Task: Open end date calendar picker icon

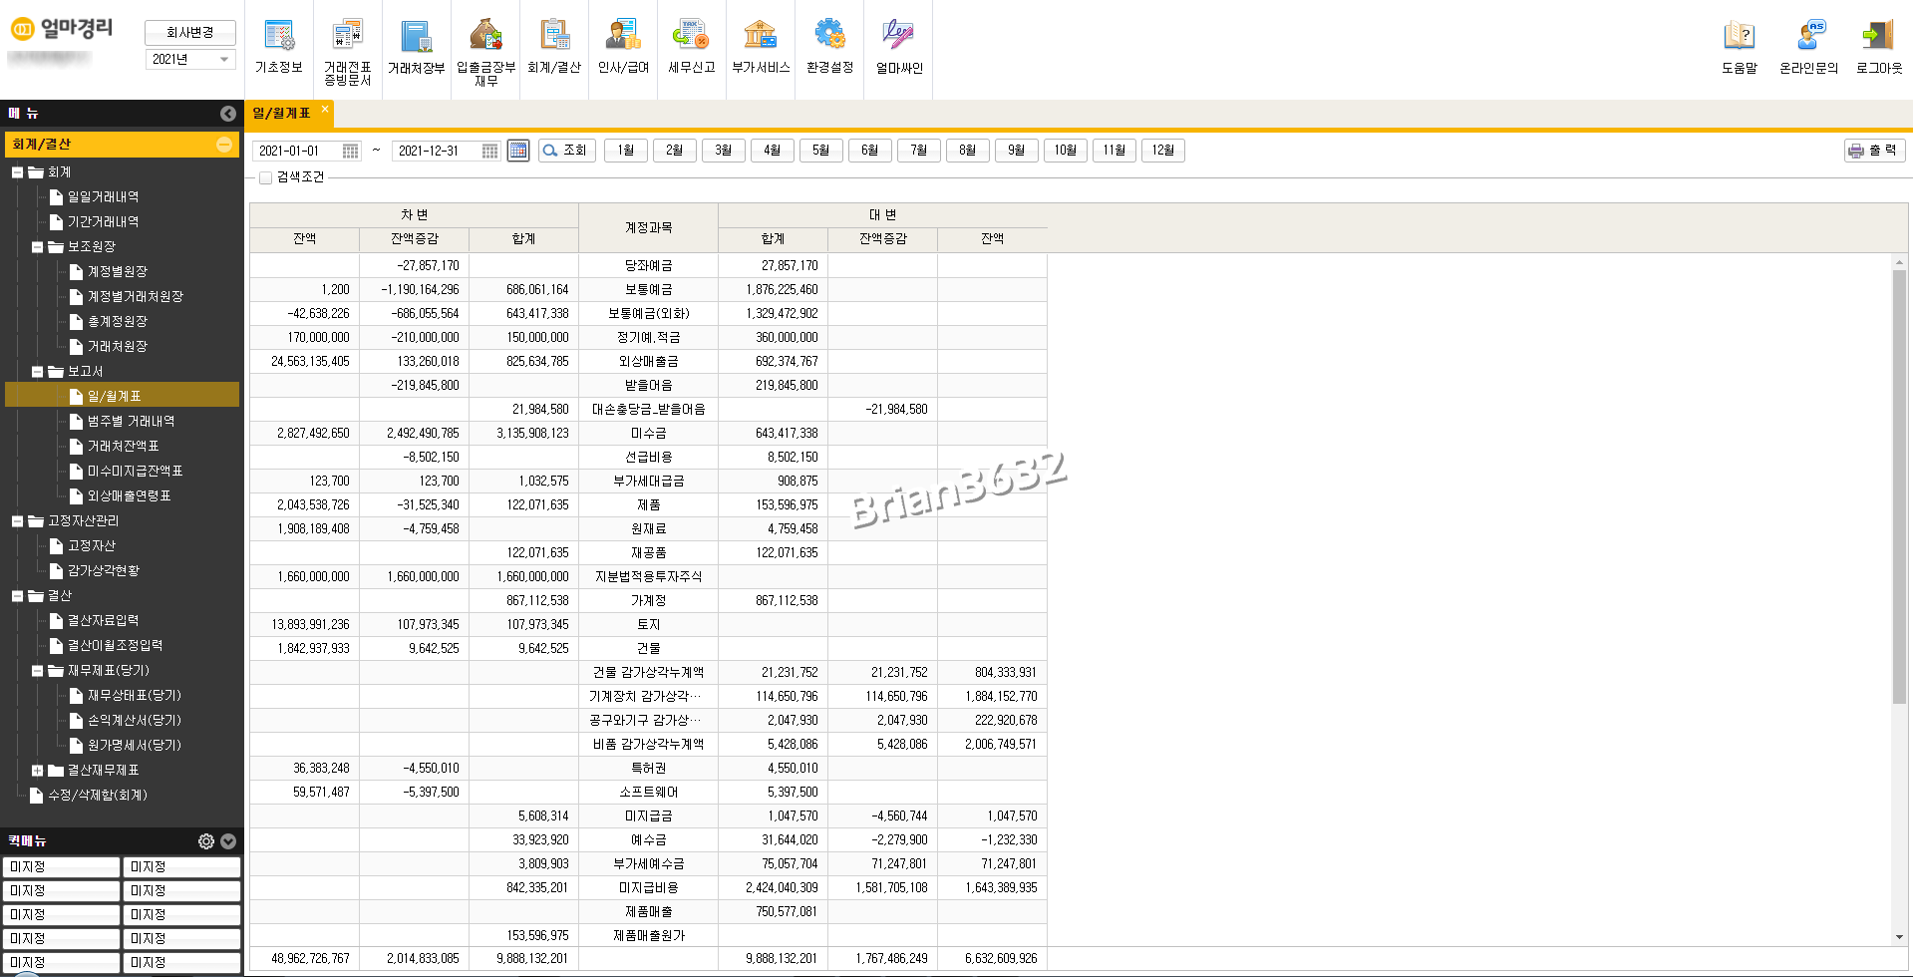Action: pyautogui.click(x=490, y=151)
